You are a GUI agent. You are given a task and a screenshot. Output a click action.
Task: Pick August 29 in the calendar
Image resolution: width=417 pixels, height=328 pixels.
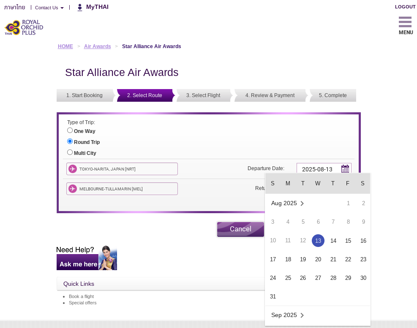348,278
